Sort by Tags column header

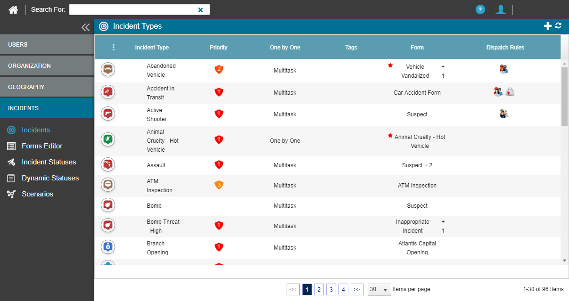click(x=351, y=48)
